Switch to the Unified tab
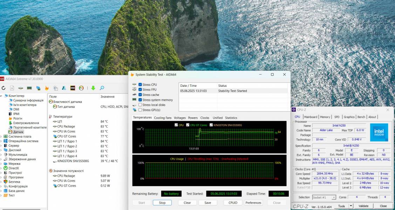This screenshot has height=210, width=395. (218, 118)
